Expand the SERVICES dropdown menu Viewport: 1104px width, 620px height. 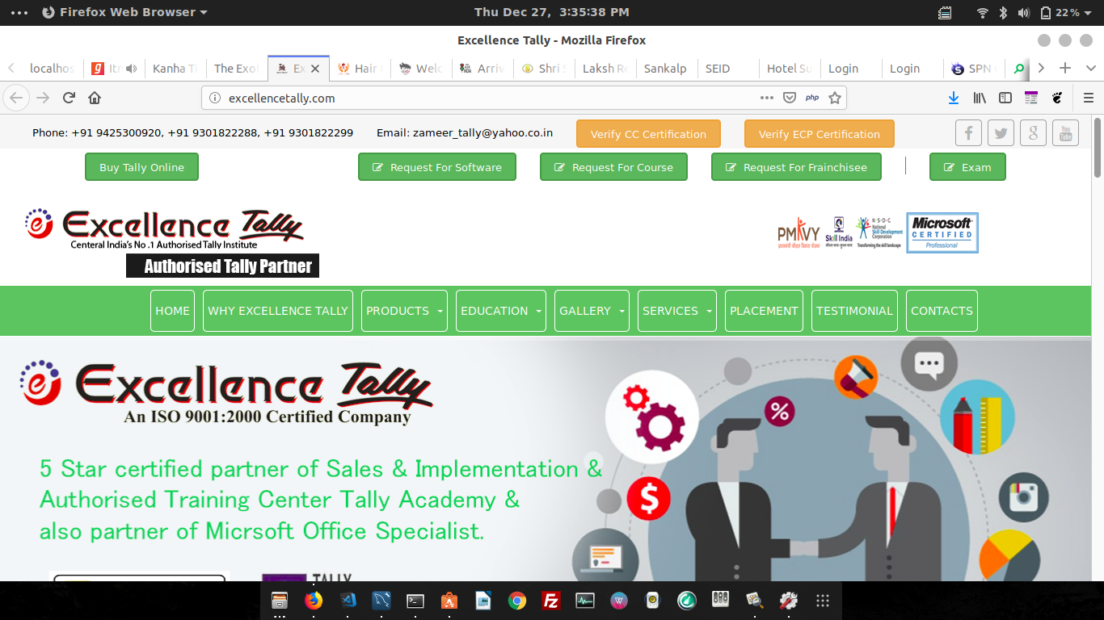677,311
